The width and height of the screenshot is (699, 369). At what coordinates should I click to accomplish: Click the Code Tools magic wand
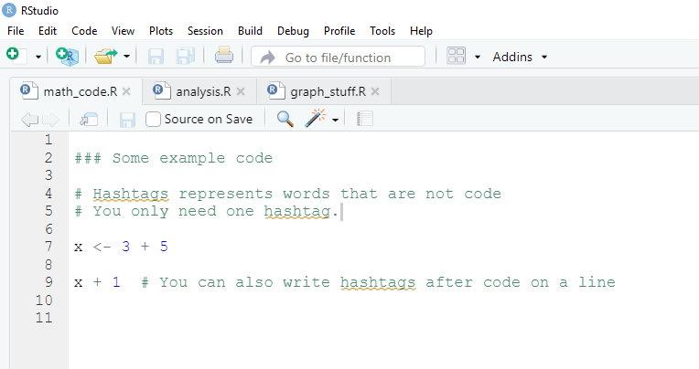coord(316,119)
